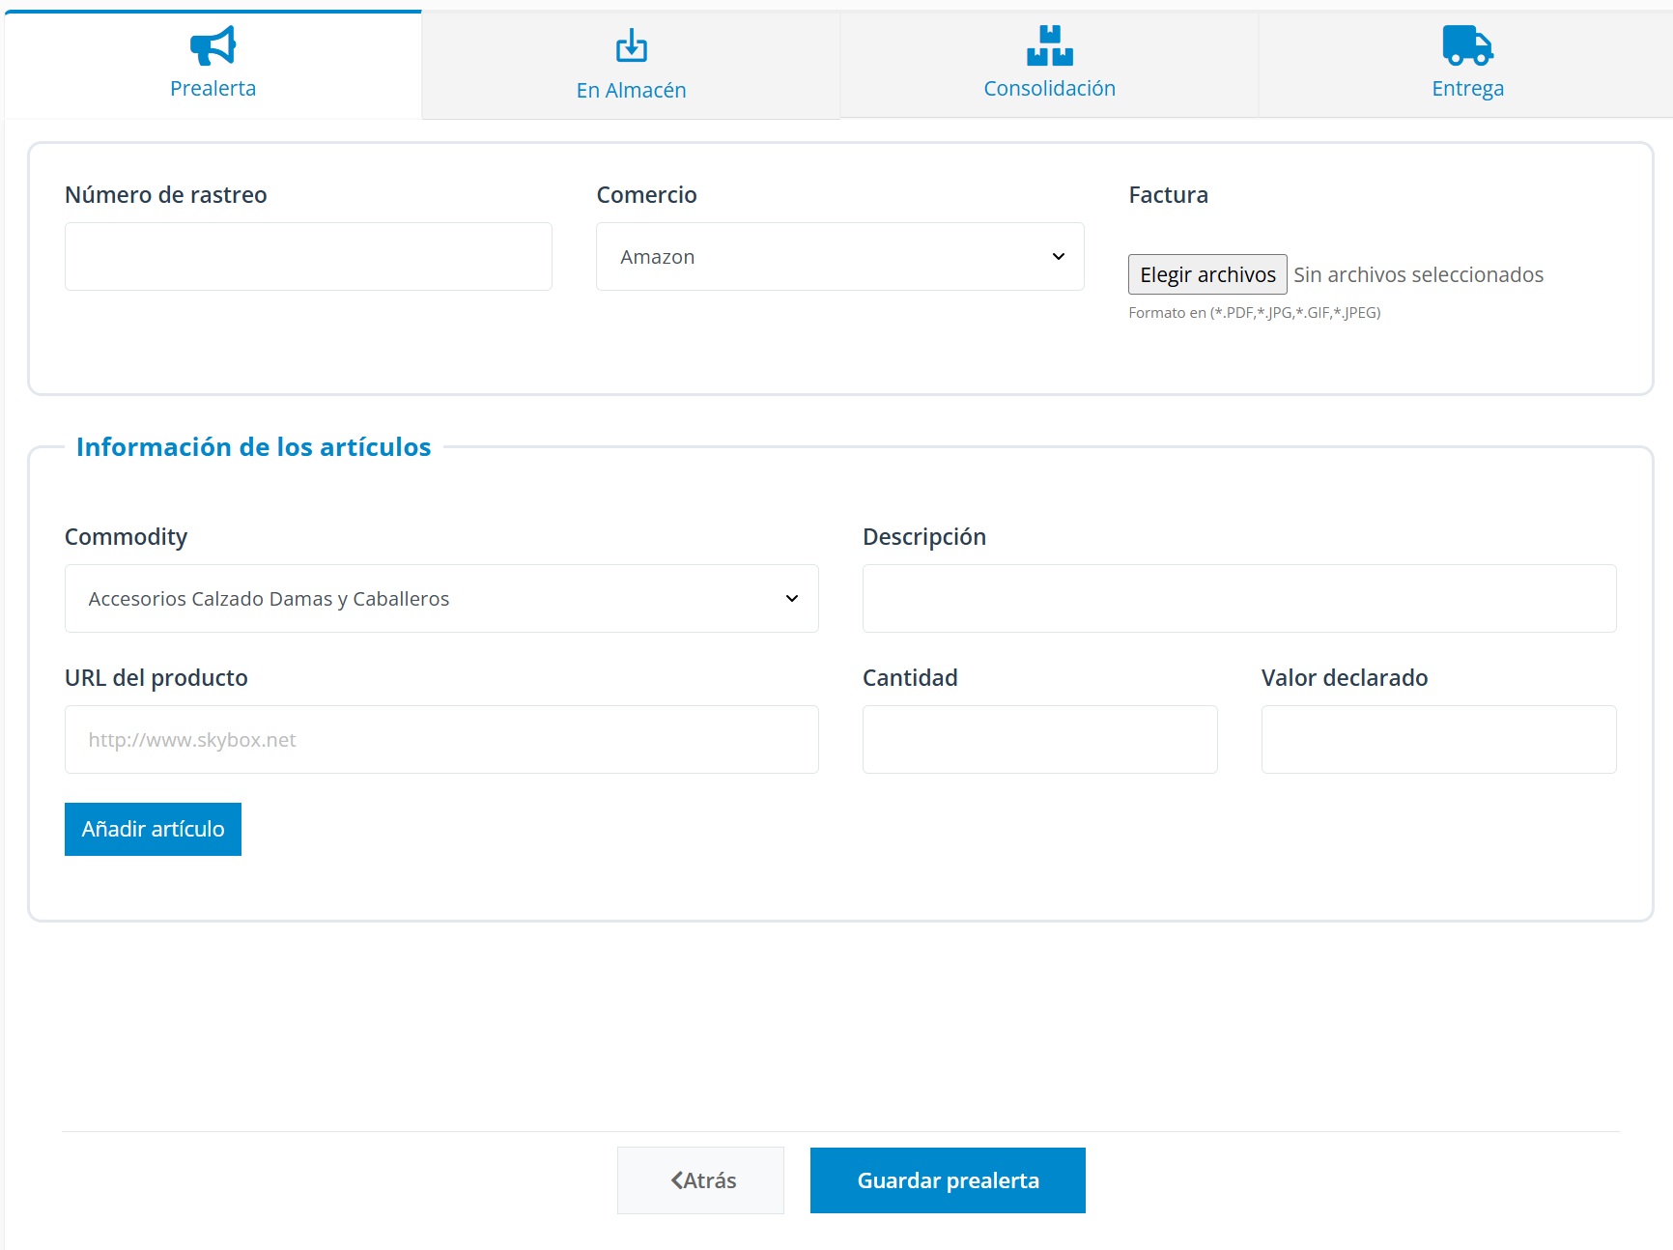Click the Entrega delivery truck icon
Viewport: 1673px width, 1250px height.
pyautogui.click(x=1467, y=45)
